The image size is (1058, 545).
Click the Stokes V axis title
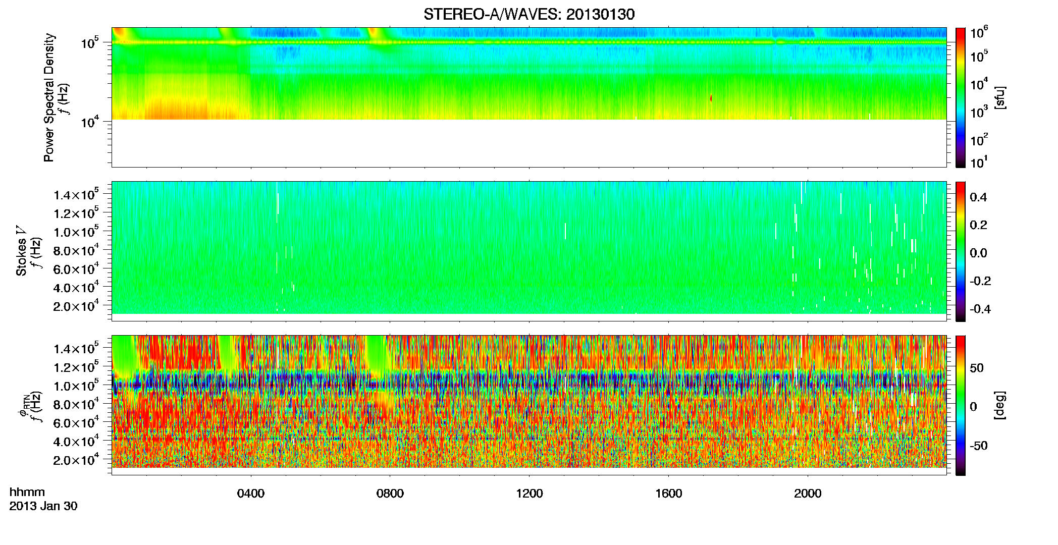21,251
